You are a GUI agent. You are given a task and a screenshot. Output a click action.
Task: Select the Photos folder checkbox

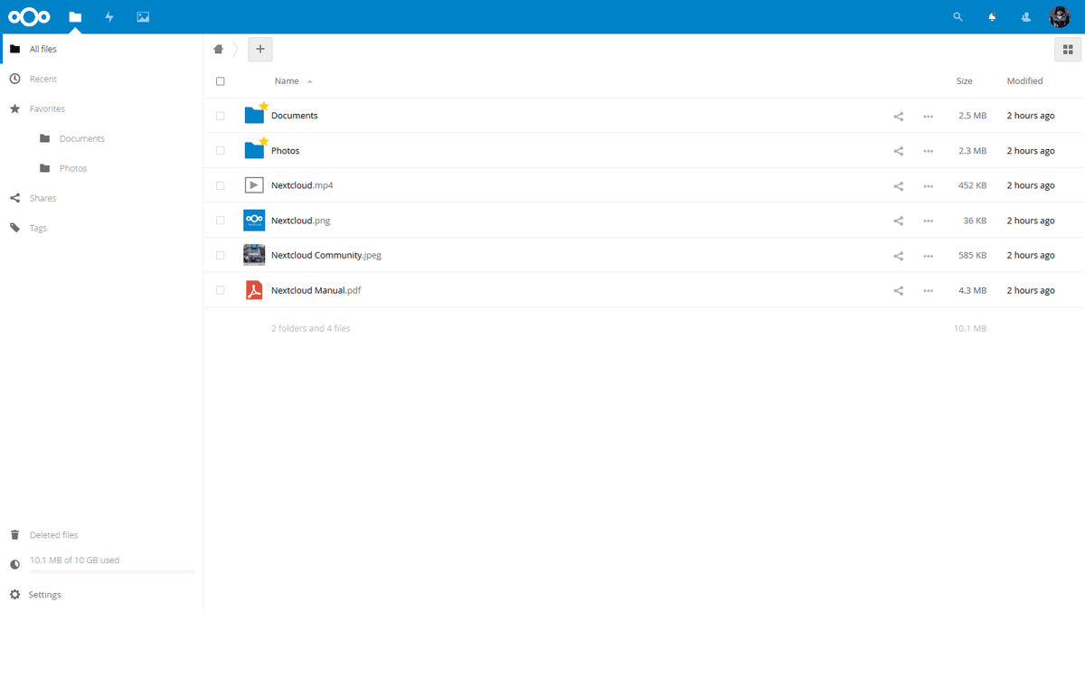[x=221, y=151]
